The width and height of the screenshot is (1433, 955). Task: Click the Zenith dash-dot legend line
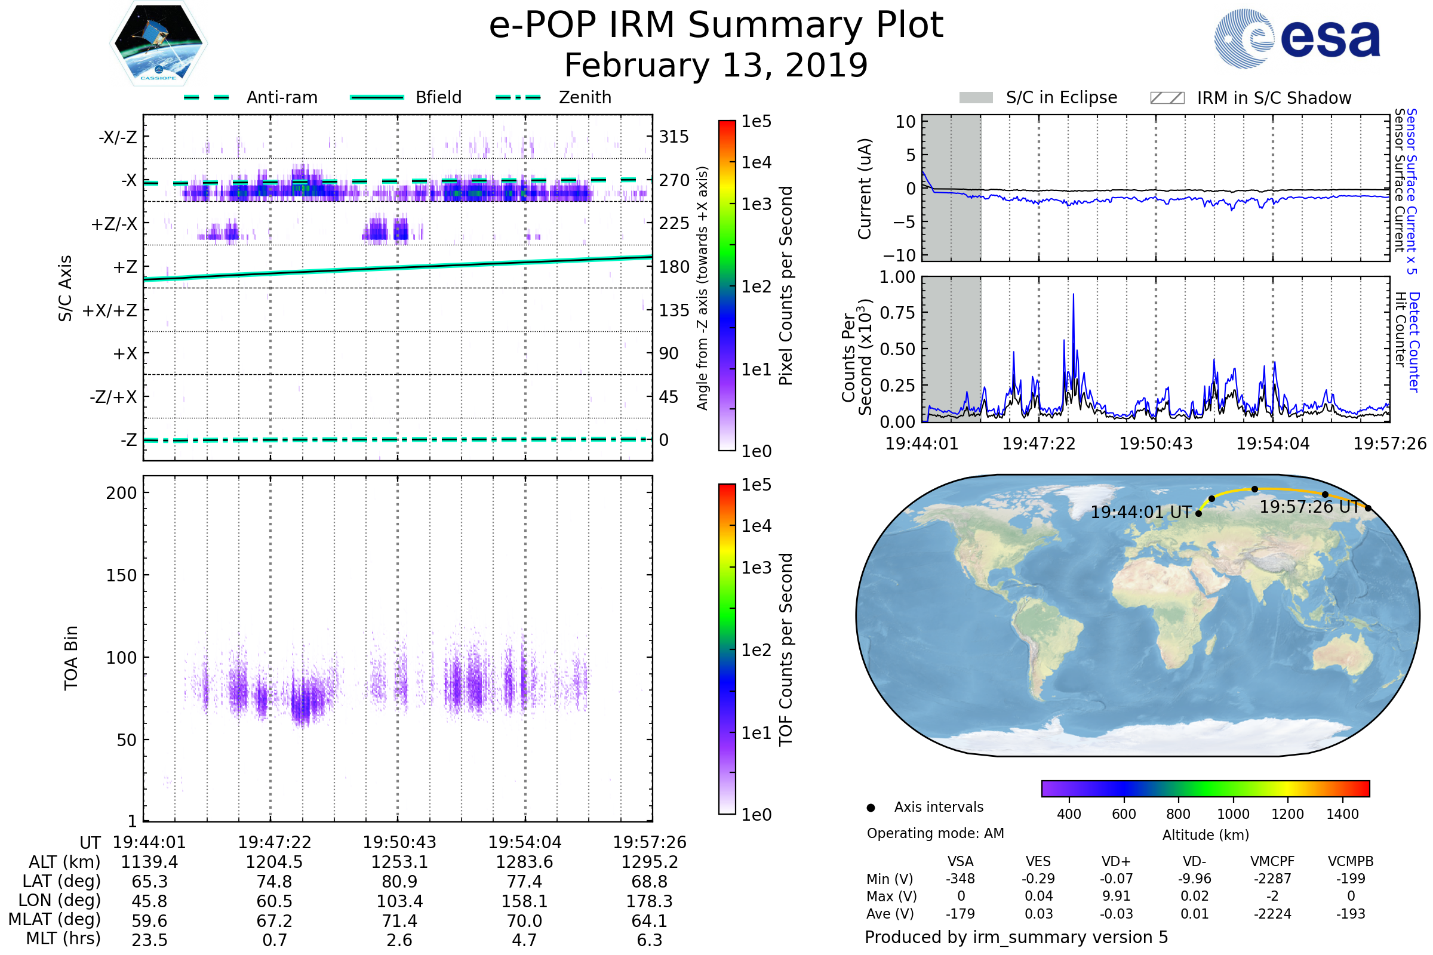point(518,97)
